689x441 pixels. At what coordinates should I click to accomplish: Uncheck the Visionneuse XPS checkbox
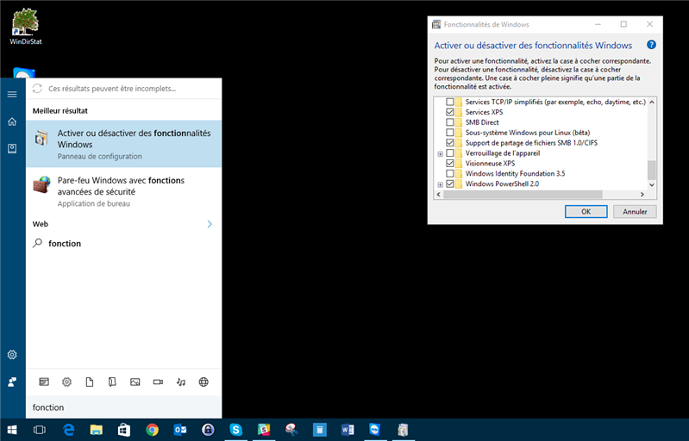pos(450,164)
